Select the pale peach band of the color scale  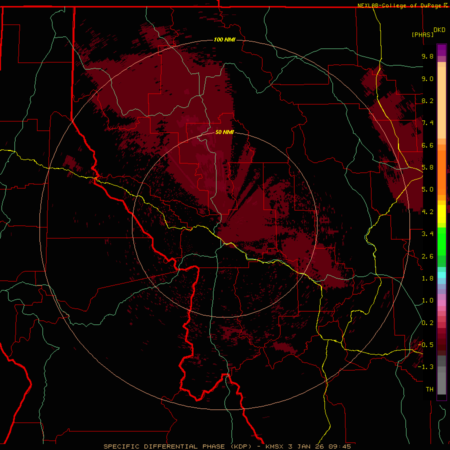point(441,102)
